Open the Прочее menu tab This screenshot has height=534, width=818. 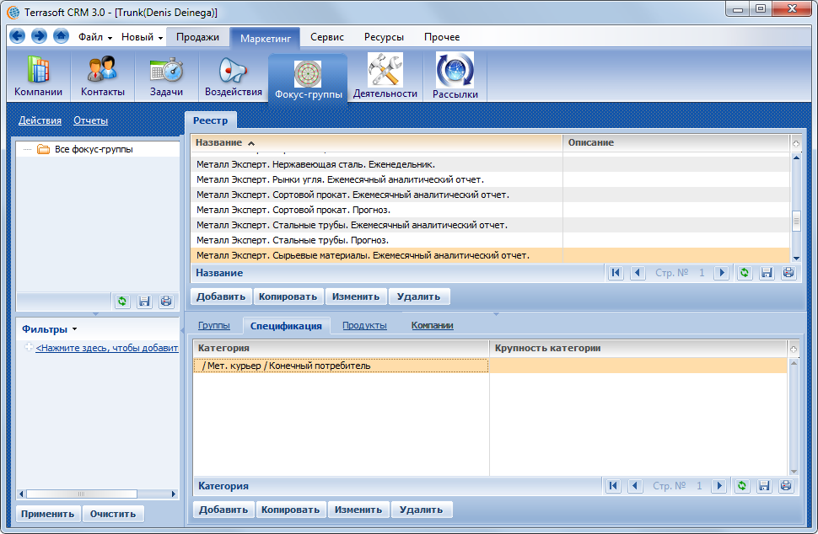point(442,37)
